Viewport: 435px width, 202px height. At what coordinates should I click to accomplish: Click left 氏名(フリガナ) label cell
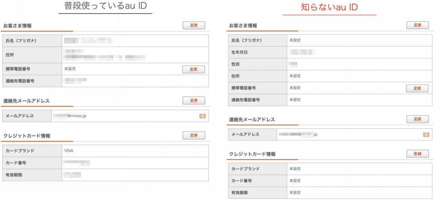point(32,41)
